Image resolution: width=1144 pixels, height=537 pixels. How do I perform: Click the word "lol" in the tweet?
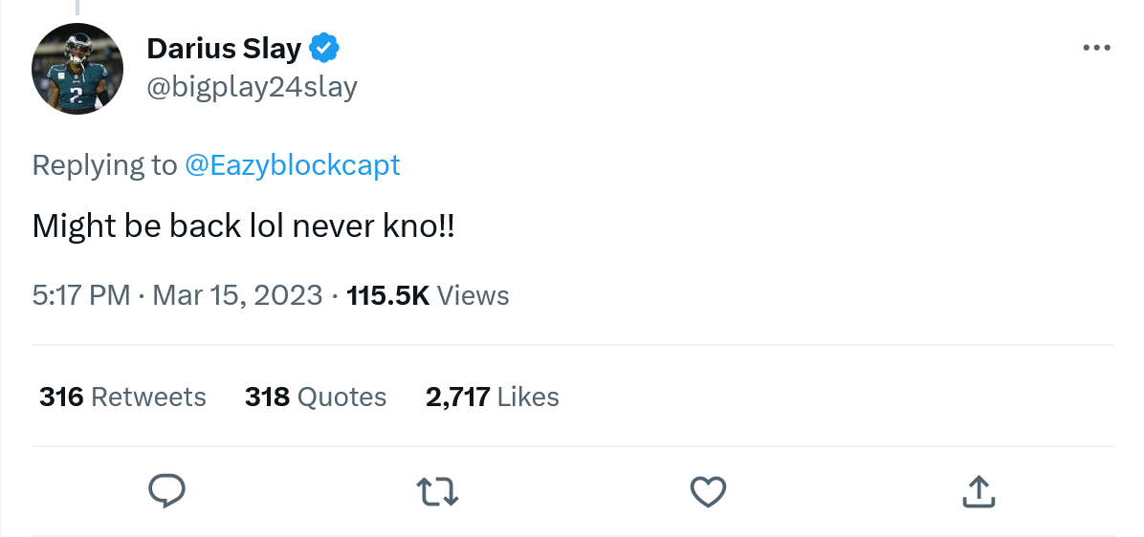click(269, 226)
